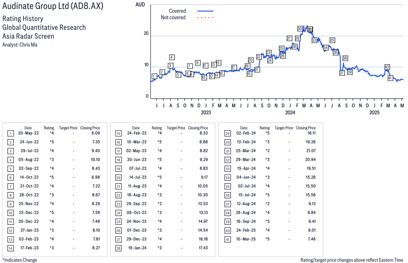The width and height of the screenshot is (408, 263).
Task: Select the date '02-Feb-24' cell
Action: coord(246,133)
